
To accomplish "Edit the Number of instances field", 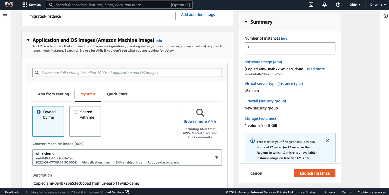I will (x=290, y=47).
